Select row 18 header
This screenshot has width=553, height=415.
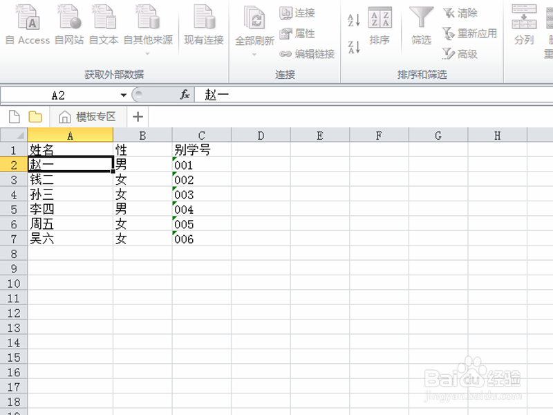tap(14, 402)
